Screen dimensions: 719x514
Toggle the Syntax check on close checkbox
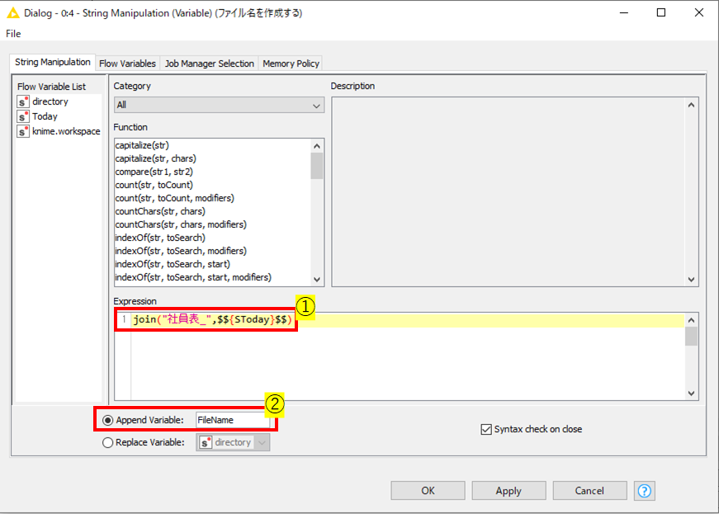click(x=486, y=428)
